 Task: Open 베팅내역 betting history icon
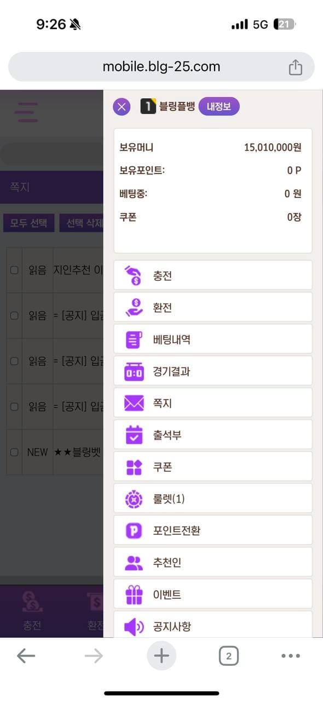coord(134,339)
